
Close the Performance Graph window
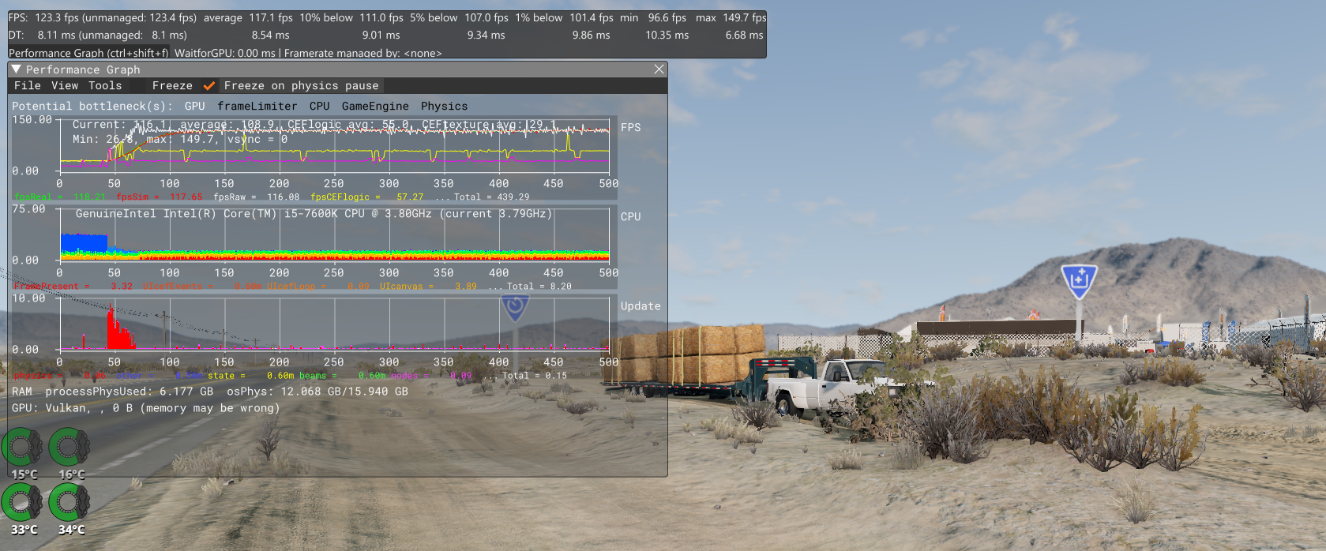pos(659,69)
